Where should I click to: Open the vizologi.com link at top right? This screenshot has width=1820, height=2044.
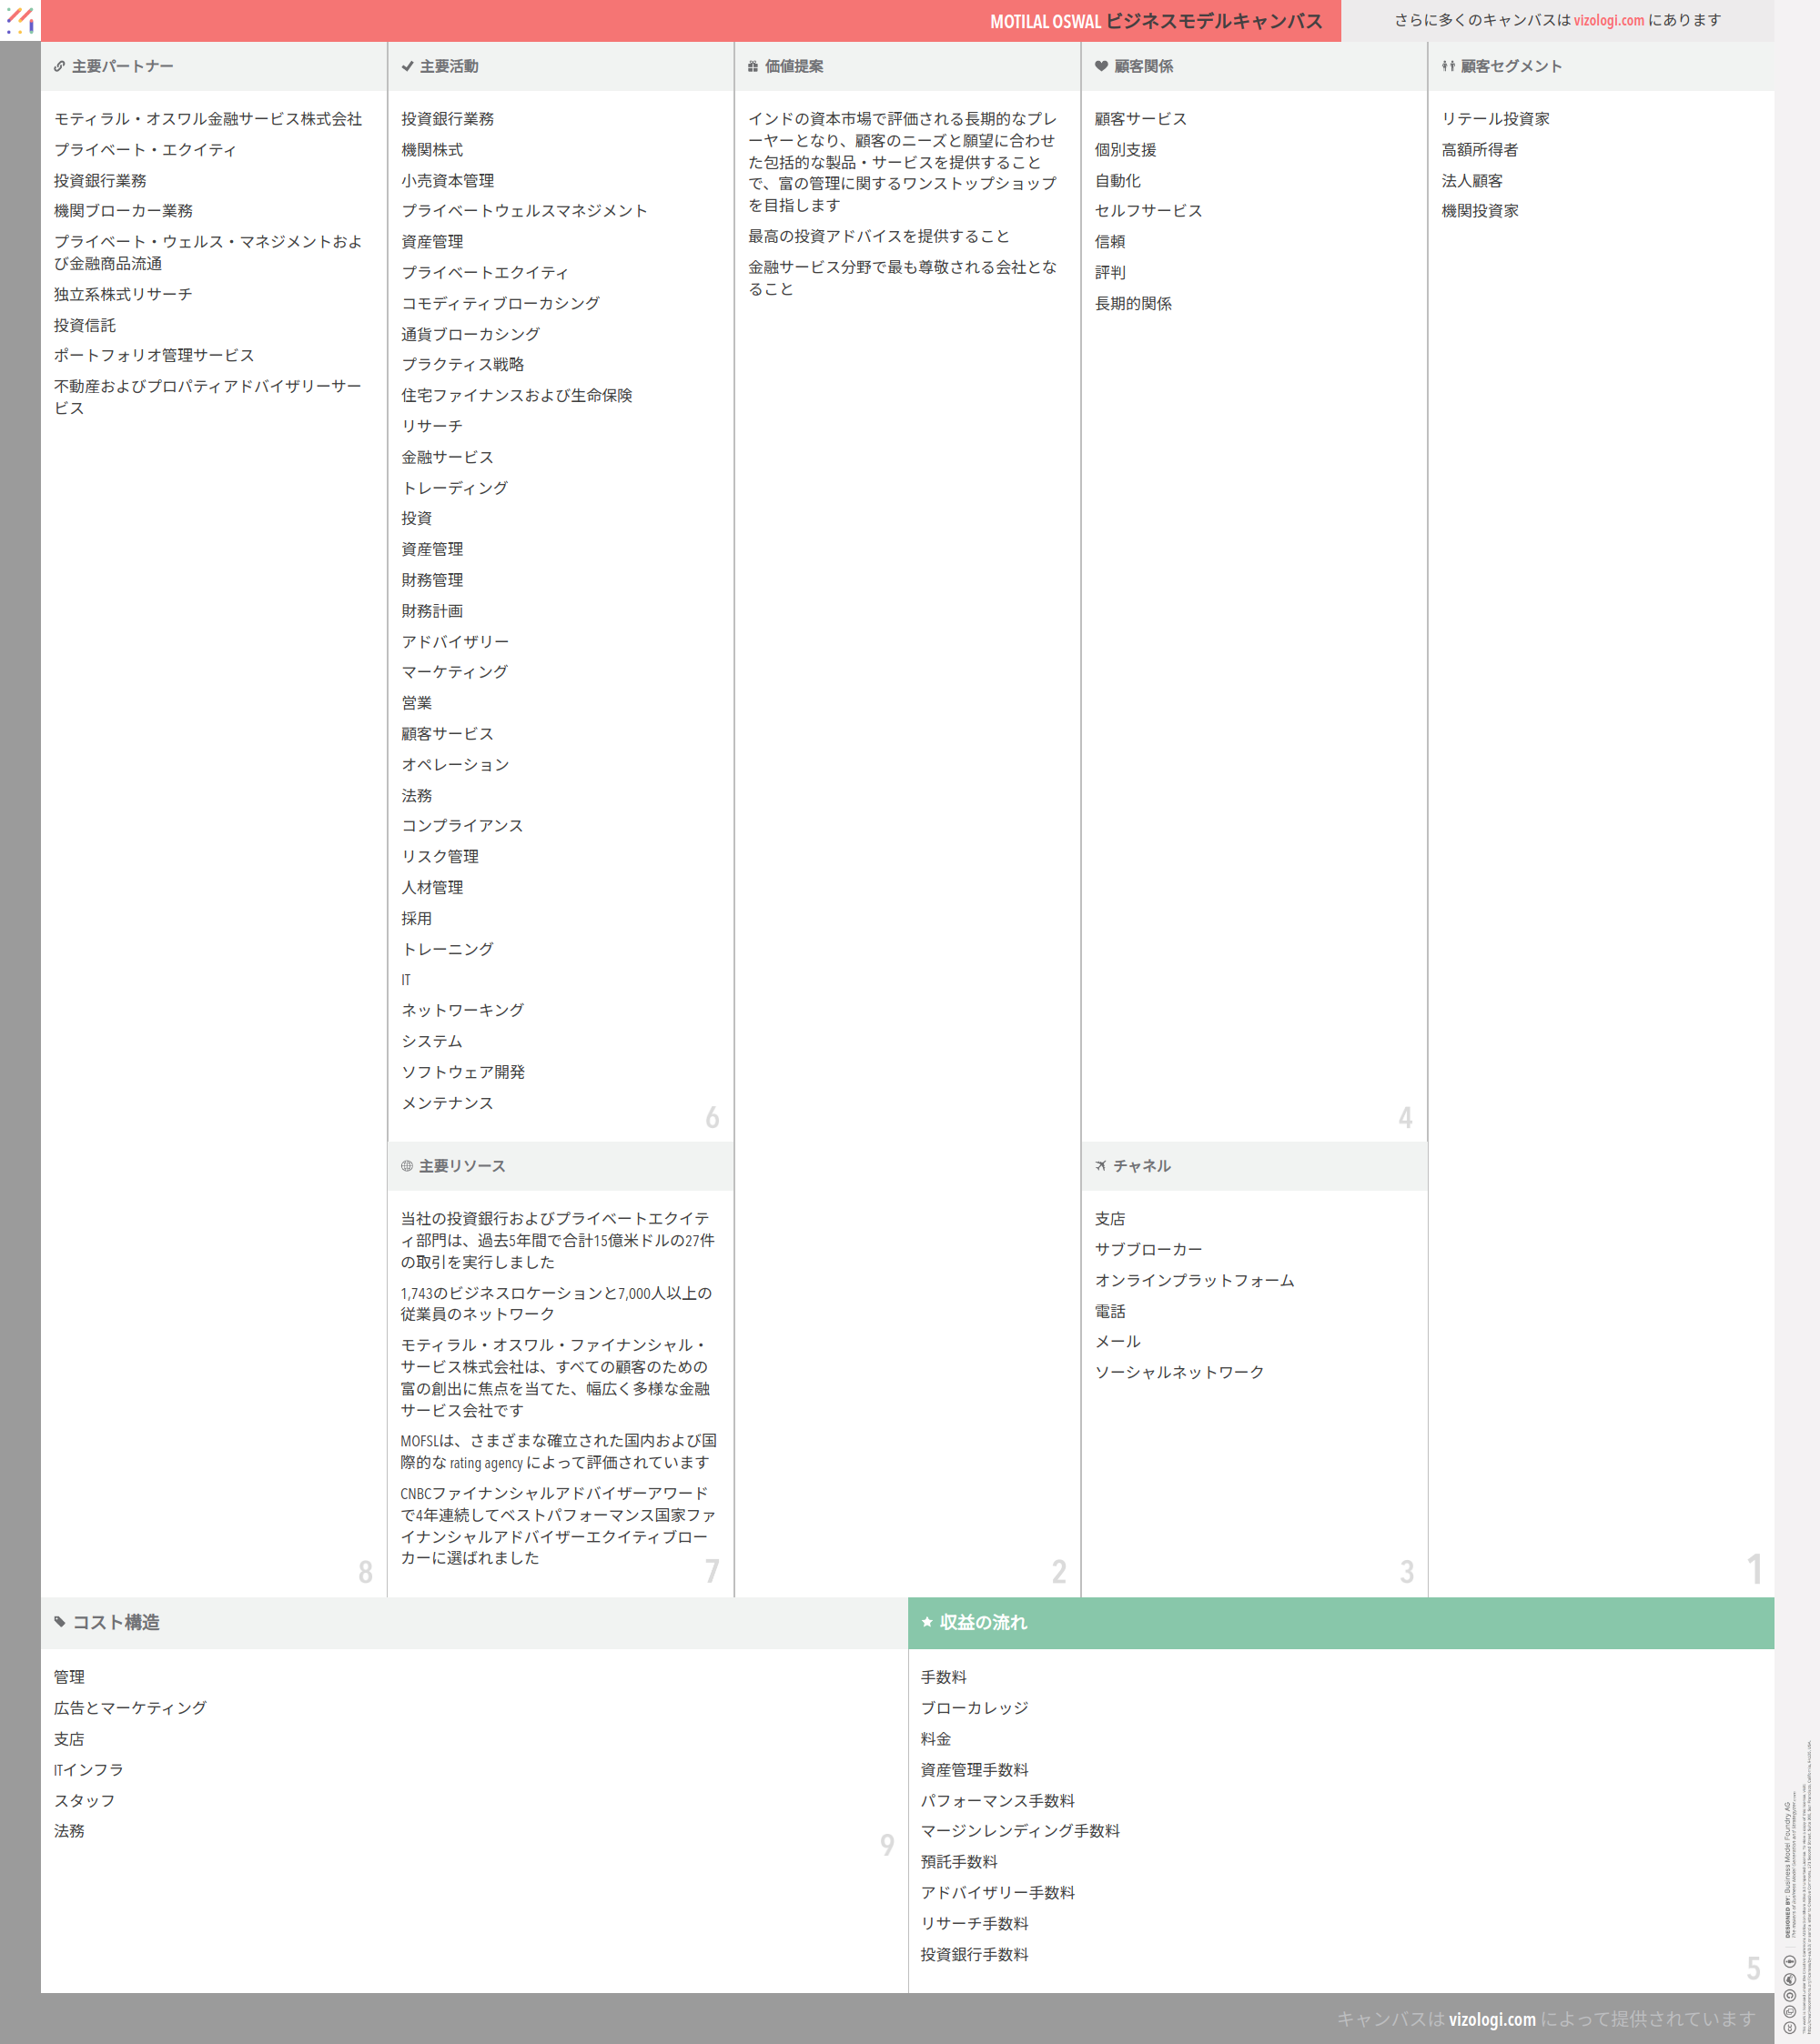point(1608,20)
